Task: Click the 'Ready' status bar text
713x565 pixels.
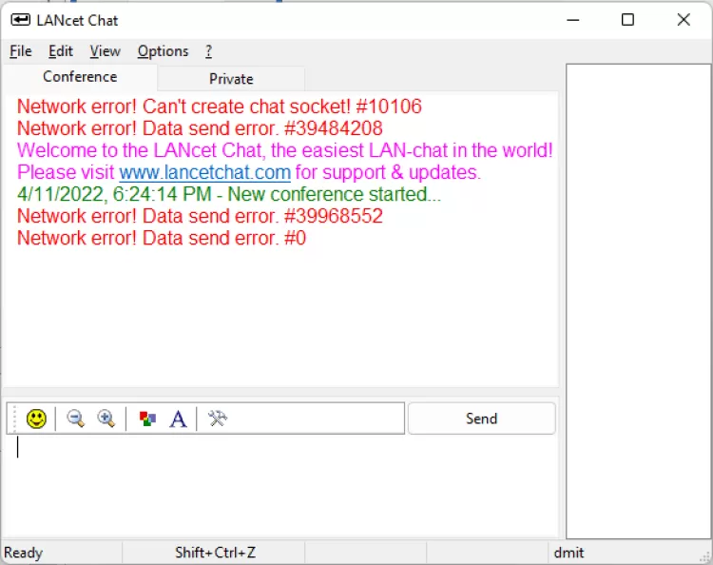Action: coord(23,553)
